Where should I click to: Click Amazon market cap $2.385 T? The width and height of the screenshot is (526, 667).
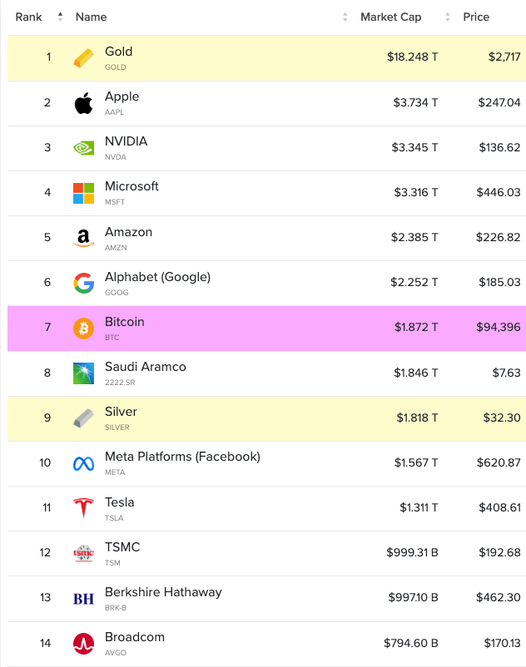point(414,237)
